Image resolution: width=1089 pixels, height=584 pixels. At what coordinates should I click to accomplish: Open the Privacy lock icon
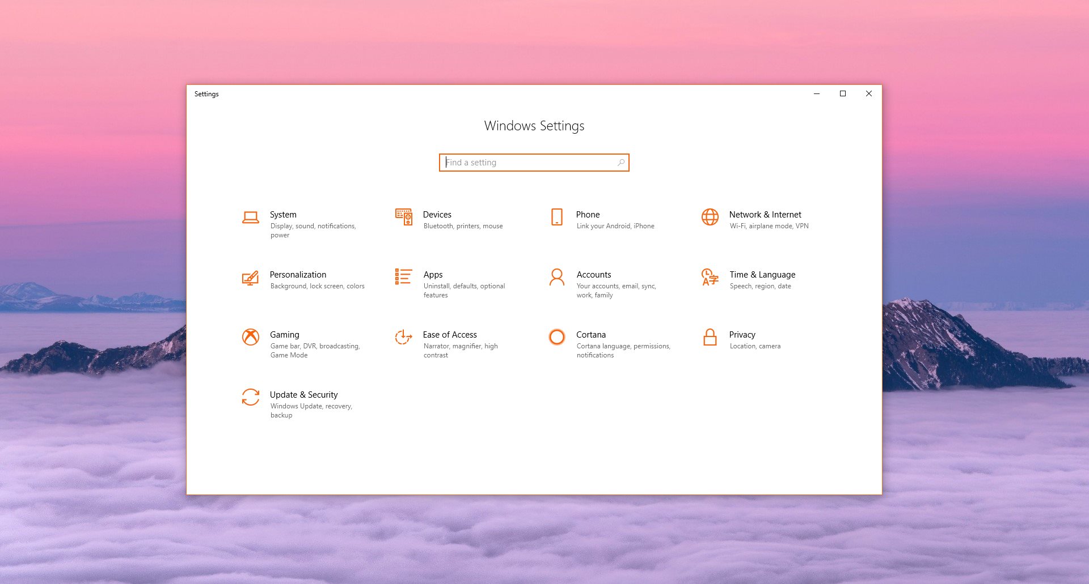(x=710, y=337)
